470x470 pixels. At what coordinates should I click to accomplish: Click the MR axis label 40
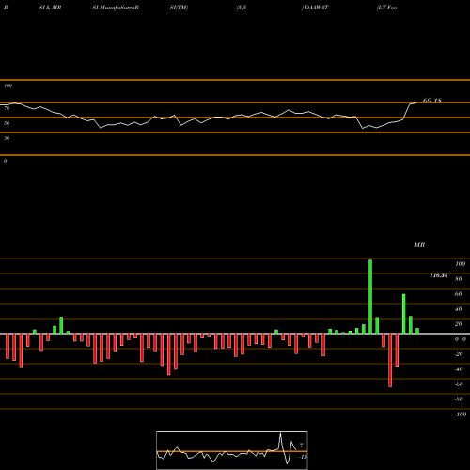[x=459, y=309]
